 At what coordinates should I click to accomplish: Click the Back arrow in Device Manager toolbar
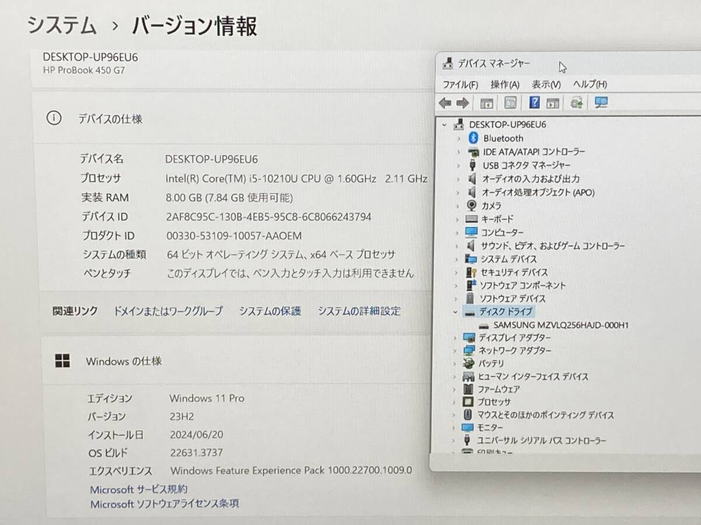pos(445,103)
